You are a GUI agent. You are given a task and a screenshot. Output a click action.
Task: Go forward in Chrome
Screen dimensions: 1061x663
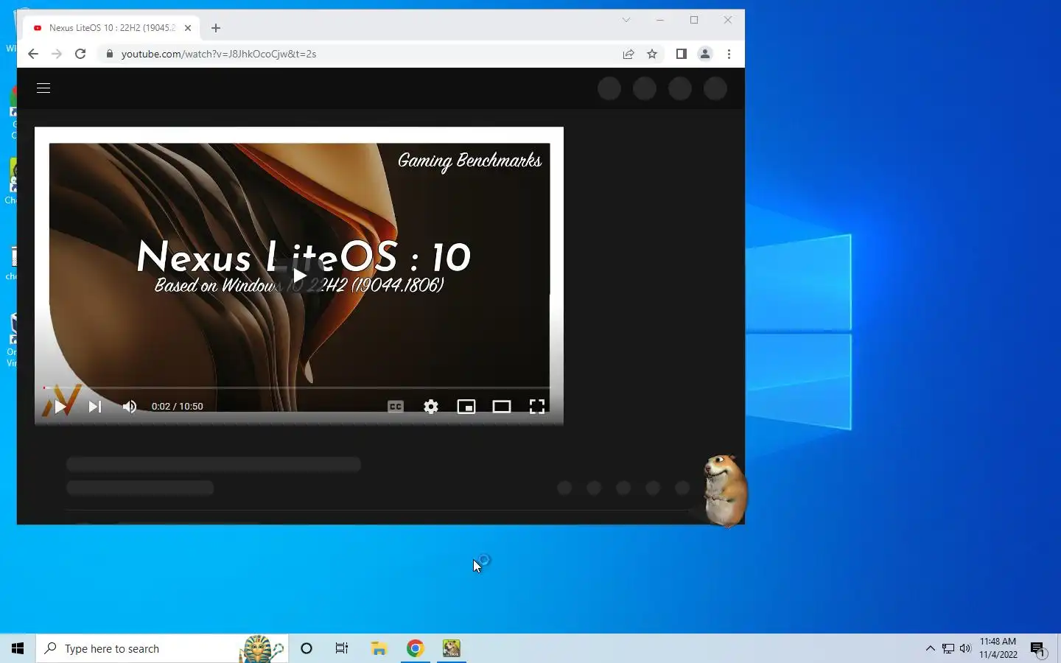pos(57,54)
